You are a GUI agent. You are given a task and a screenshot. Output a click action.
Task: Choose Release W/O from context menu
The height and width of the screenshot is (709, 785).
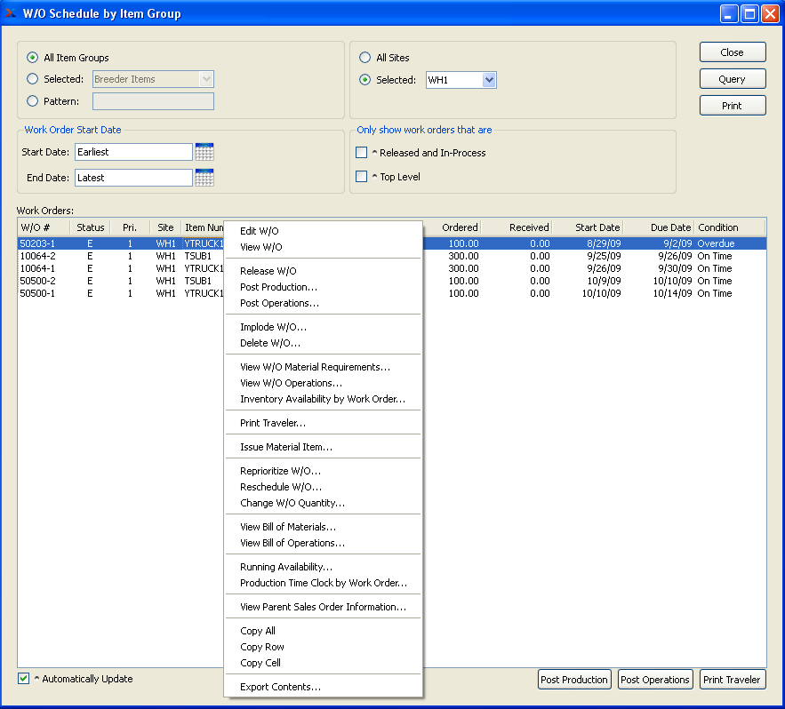[x=268, y=271]
